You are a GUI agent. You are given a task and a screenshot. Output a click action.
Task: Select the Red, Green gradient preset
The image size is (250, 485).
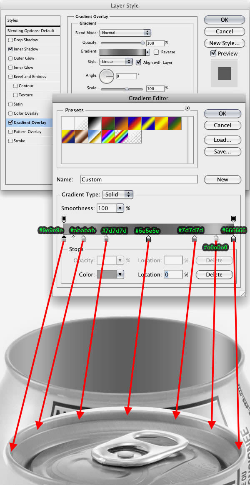click(108, 123)
